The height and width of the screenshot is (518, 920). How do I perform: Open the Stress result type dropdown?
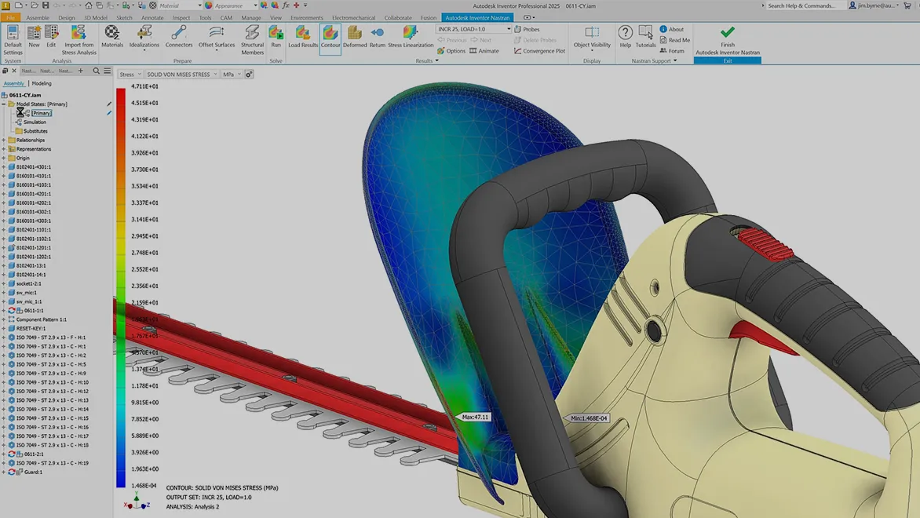130,75
